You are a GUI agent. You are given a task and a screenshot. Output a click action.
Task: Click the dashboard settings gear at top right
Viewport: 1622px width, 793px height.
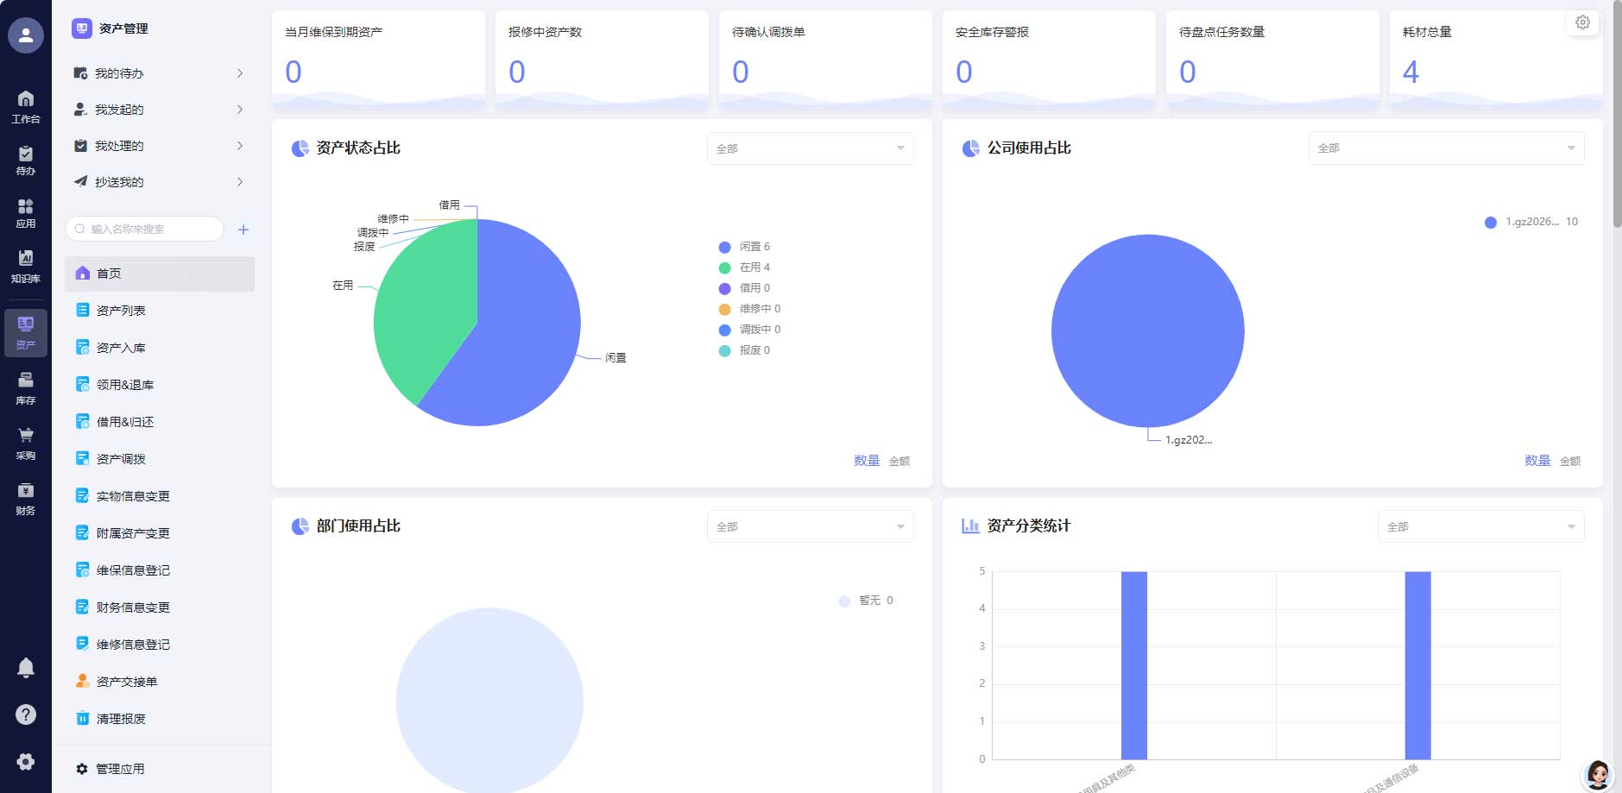click(x=1583, y=22)
